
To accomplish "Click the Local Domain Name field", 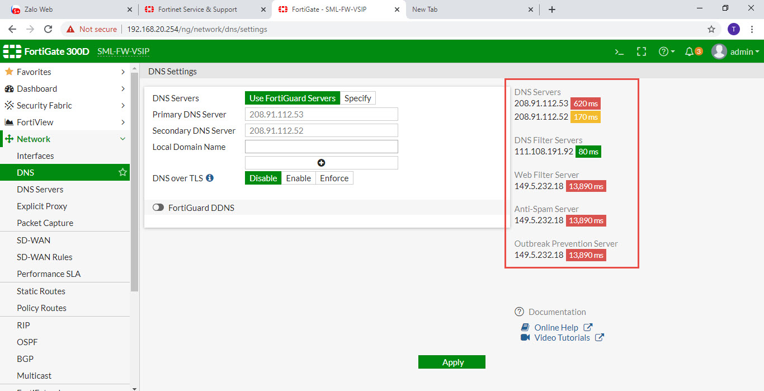I will [322, 147].
